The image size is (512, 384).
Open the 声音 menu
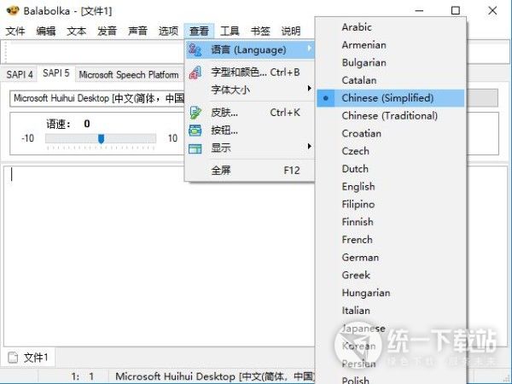coord(137,31)
